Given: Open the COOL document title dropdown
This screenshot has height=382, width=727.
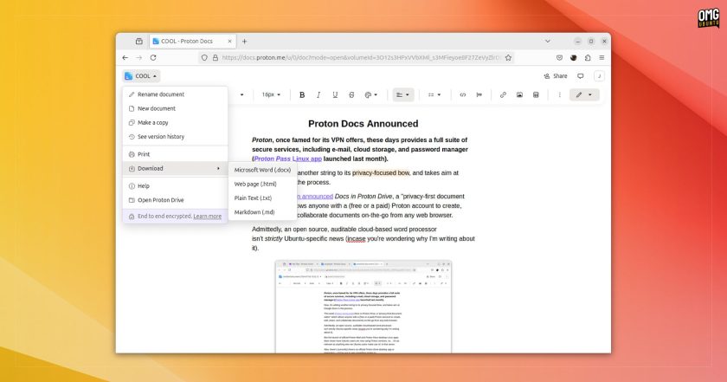Looking at the screenshot, I should point(141,75).
